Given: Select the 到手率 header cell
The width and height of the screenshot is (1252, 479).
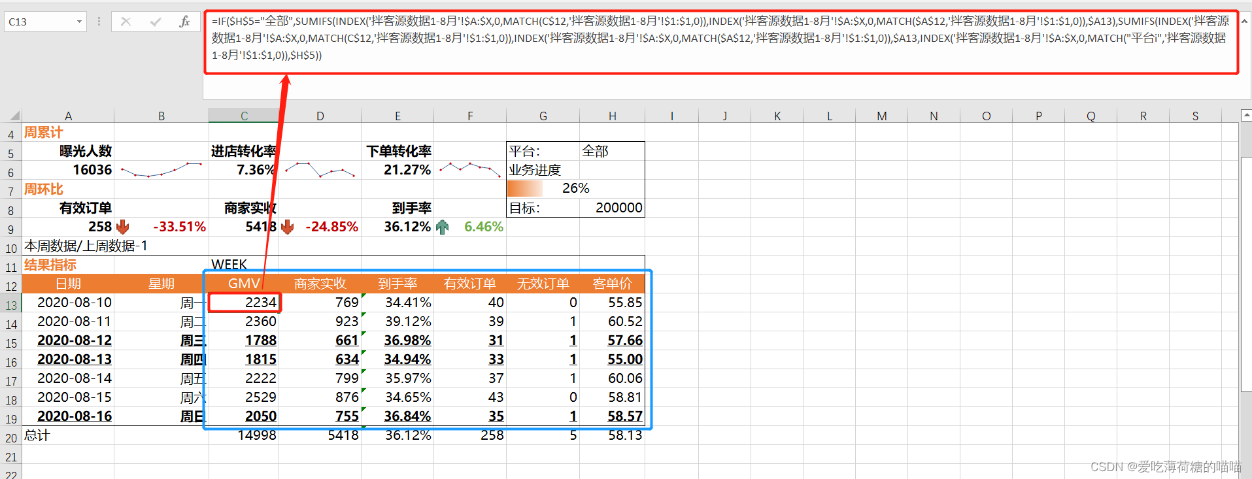Looking at the screenshot, I should [398, 284].
